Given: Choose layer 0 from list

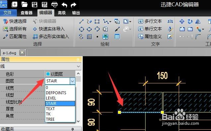Looking at the screenshot, I should 60,88.
